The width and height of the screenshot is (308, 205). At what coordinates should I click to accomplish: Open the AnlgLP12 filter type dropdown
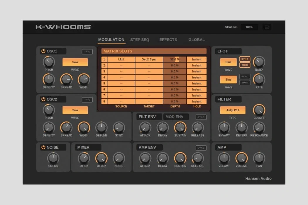coord(233,110)
